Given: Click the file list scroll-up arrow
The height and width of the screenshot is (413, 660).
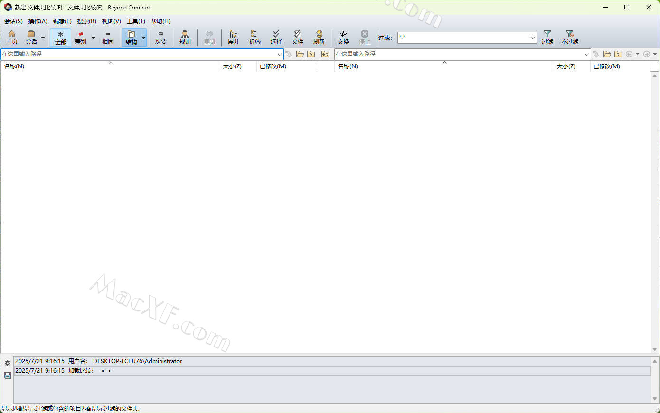Looking at the screenshot, I should coord(655,76).
